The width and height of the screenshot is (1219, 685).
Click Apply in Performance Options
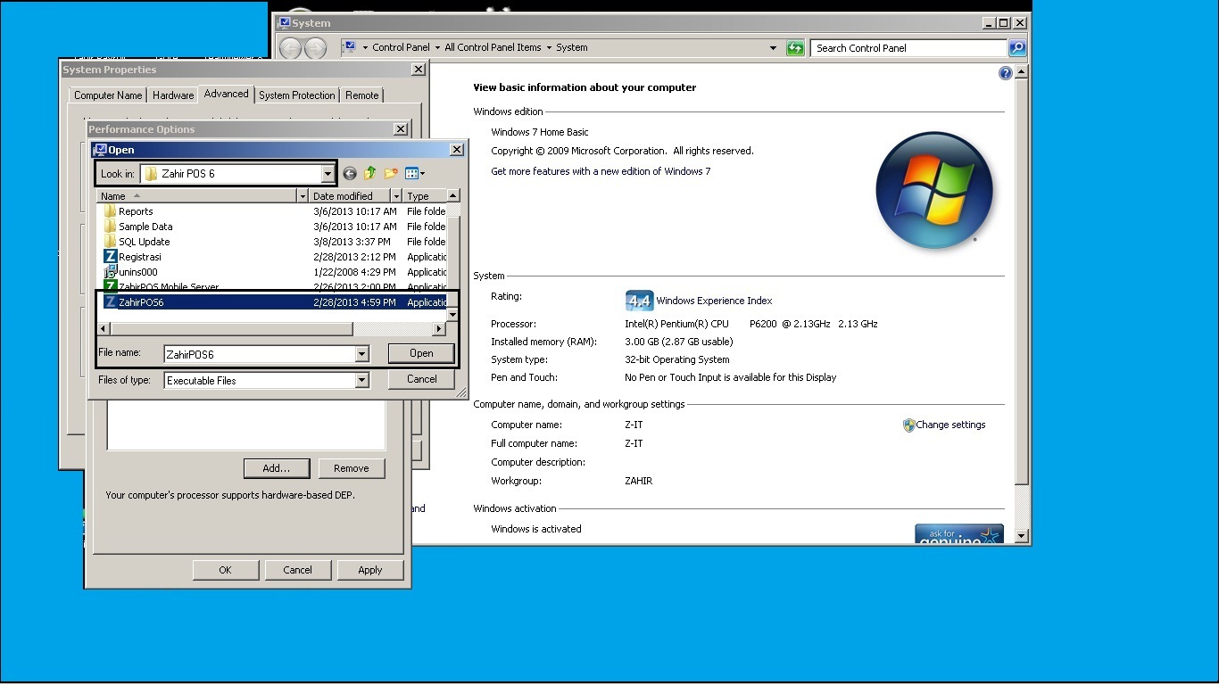pos(370,570)
